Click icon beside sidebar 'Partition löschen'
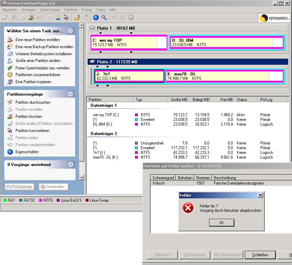 coord(10,117)
